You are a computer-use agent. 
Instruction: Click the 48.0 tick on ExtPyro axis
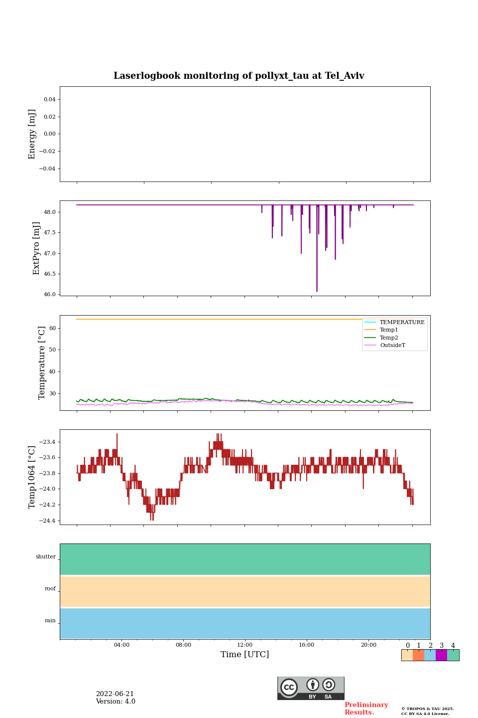(50, 212)
